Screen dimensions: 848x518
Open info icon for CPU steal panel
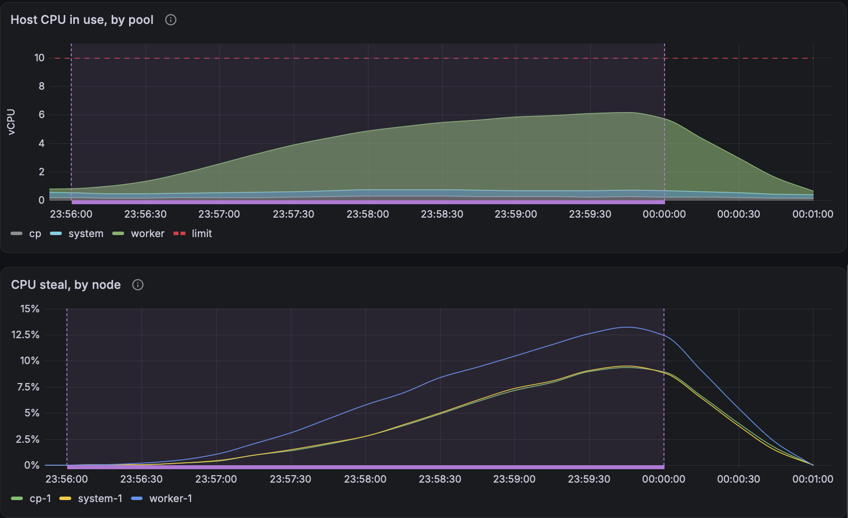[x=138, y=285]
